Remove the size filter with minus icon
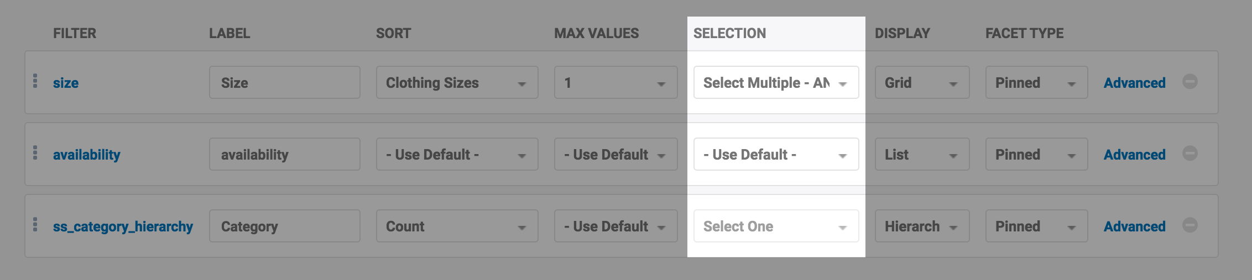 click(1190, 82)
